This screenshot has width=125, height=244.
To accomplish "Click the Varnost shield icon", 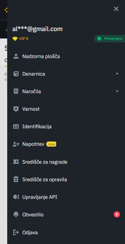I will coord(16,109).
